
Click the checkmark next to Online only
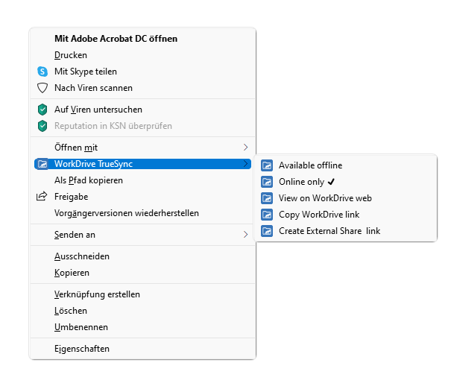tap(331, 182)
